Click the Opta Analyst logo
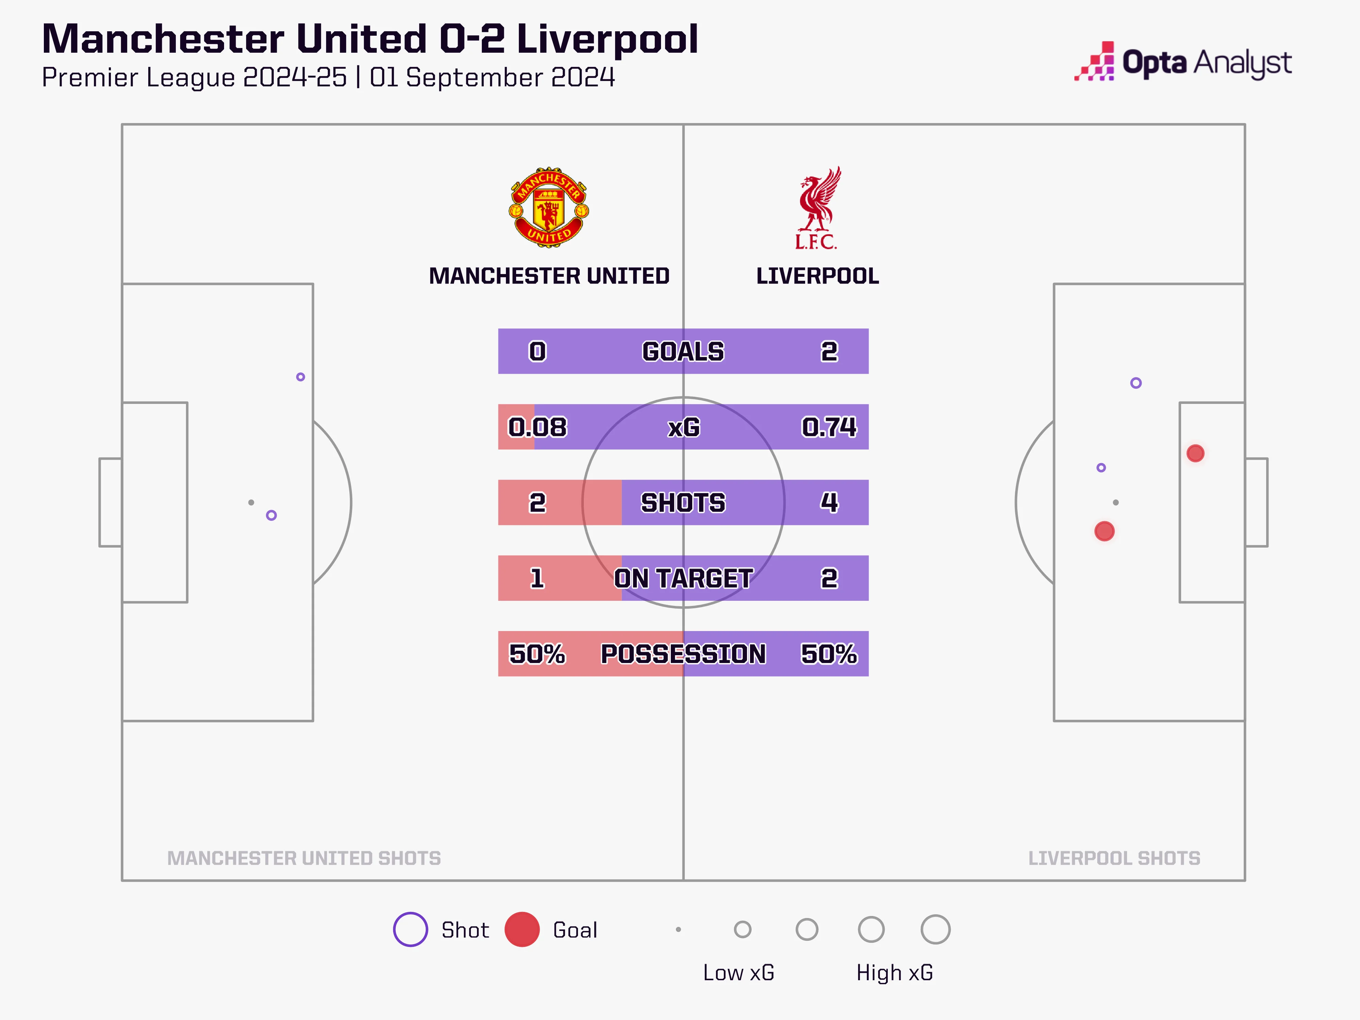 coord(1183,62)
